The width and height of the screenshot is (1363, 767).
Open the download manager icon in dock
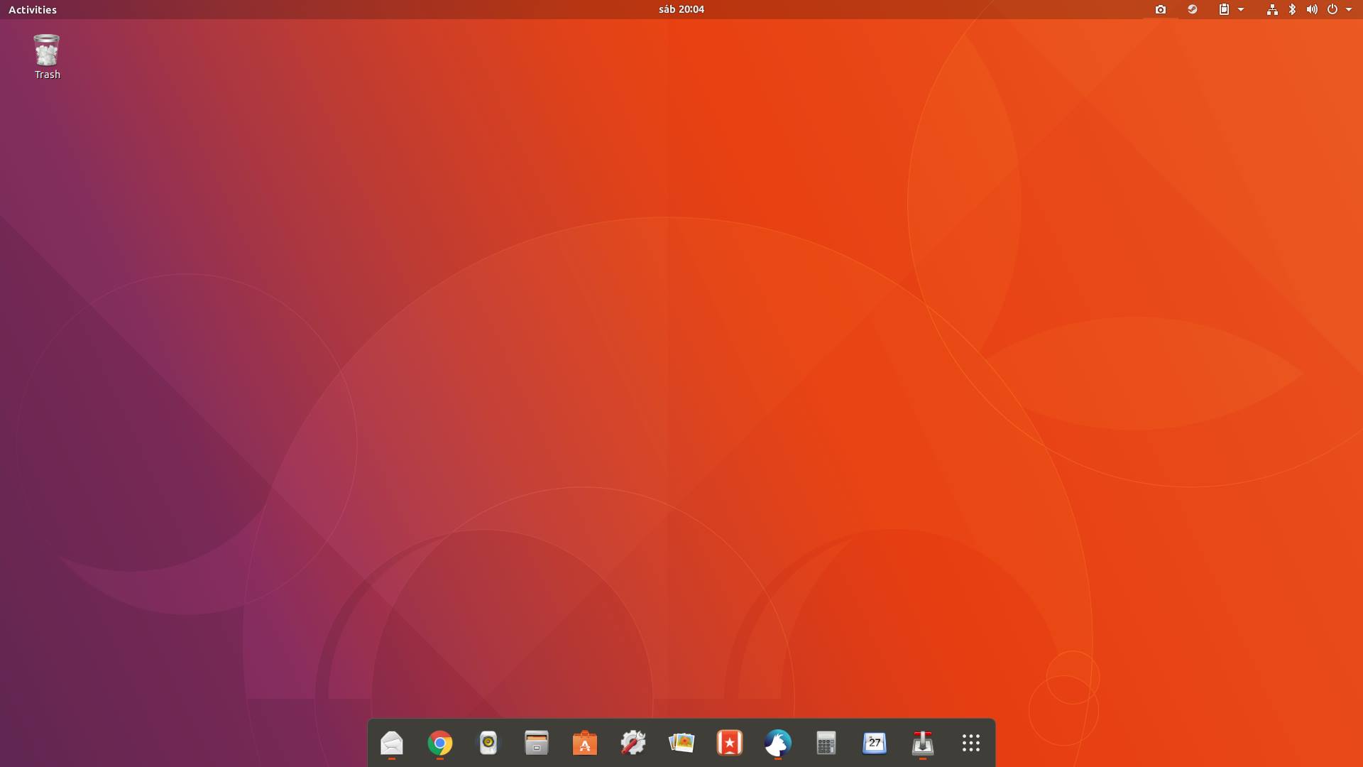923,743
